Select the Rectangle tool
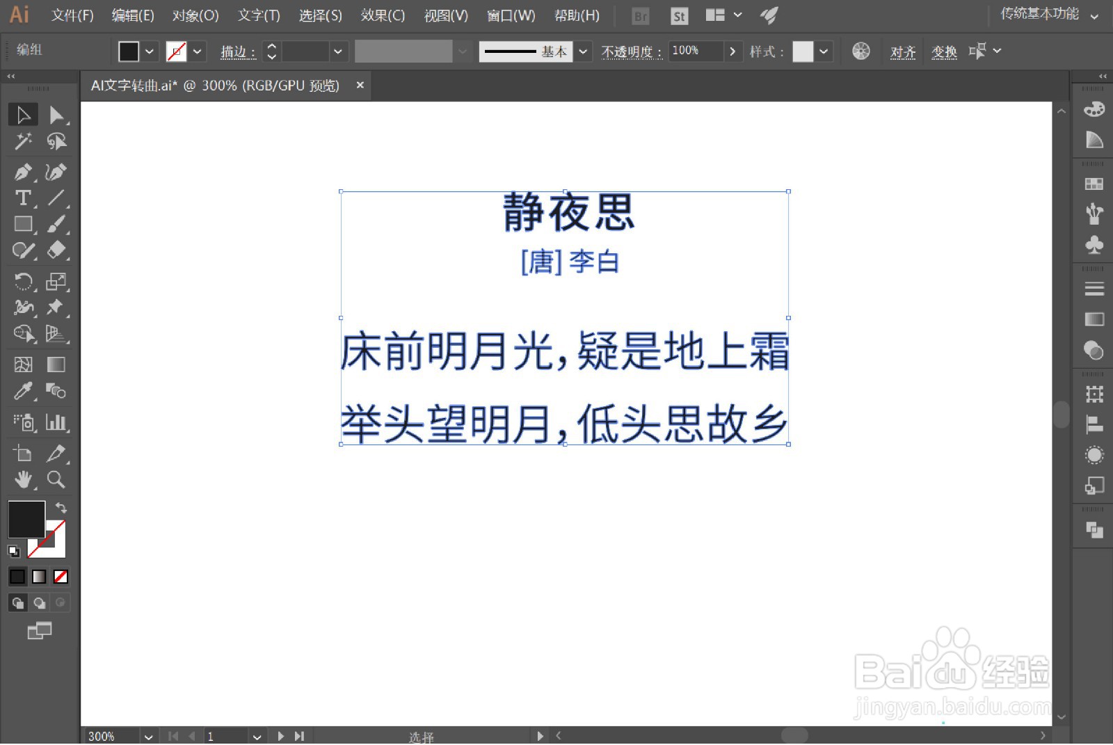 point(23,224)
